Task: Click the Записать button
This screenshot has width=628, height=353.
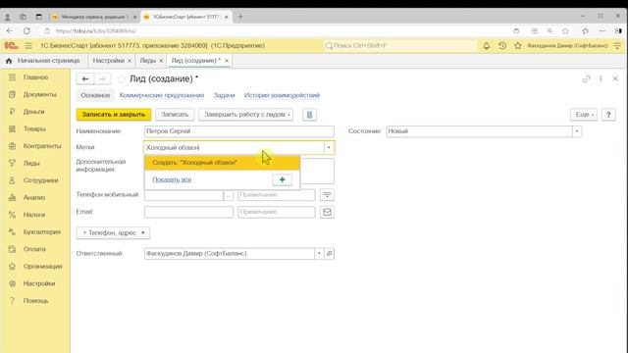Action: [175, 115]
